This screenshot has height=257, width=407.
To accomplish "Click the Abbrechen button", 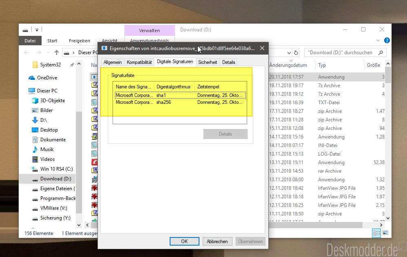I will pos(217,242).
